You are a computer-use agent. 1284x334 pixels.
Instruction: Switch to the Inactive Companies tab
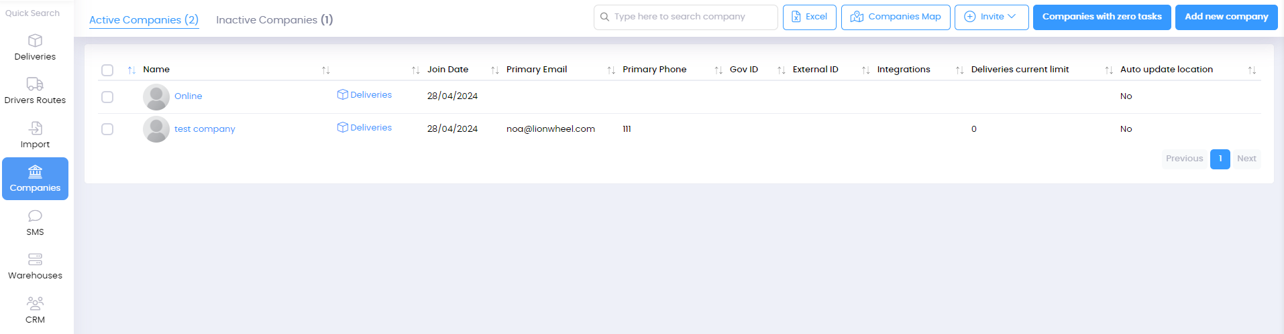tap(274, 20)
